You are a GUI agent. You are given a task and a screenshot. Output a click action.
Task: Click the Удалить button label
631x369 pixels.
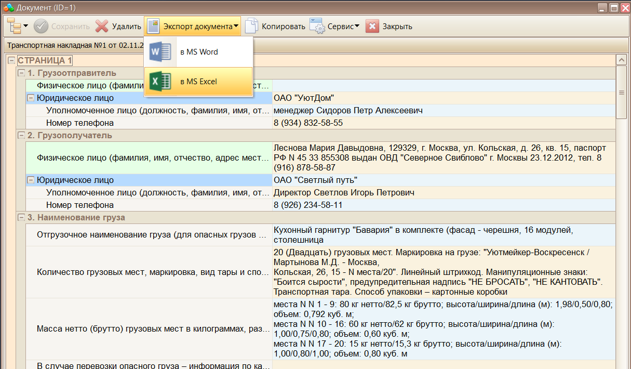click(127, 26)
